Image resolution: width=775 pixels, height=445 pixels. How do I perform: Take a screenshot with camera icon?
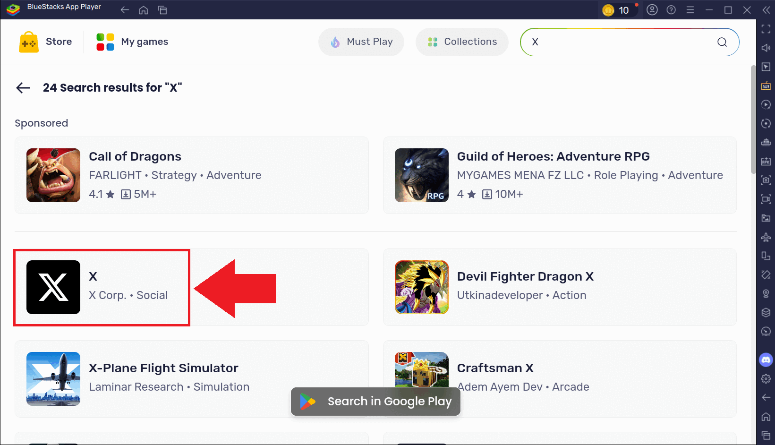pos(766,180)
